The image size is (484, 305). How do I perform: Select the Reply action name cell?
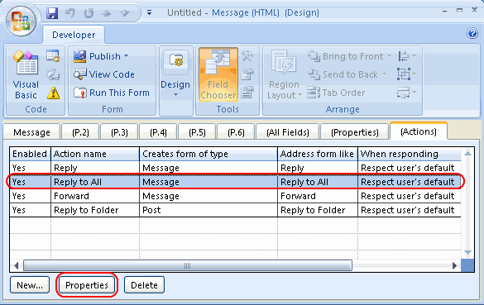click(x=95, y=168)
